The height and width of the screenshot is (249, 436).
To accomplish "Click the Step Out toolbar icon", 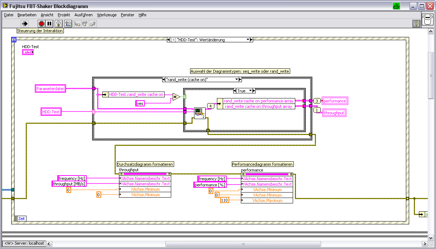I will (93, 24).
